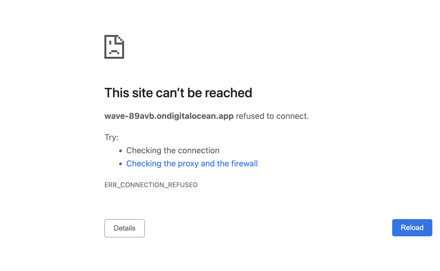Click the Try: label

point(112,137)
